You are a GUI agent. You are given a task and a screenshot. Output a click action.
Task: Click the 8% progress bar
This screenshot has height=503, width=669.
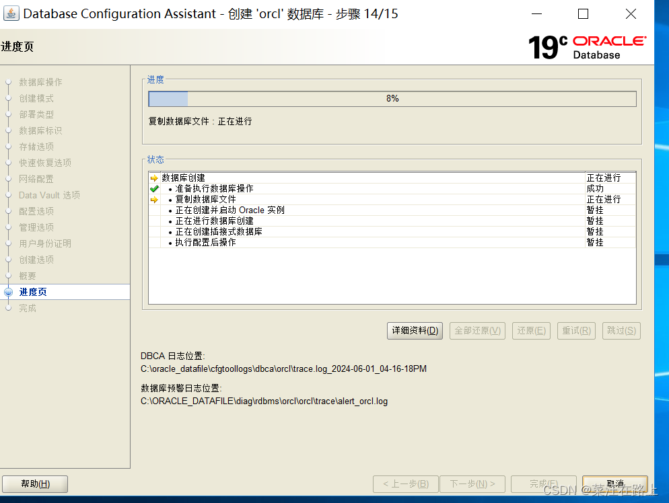(392, 99)
